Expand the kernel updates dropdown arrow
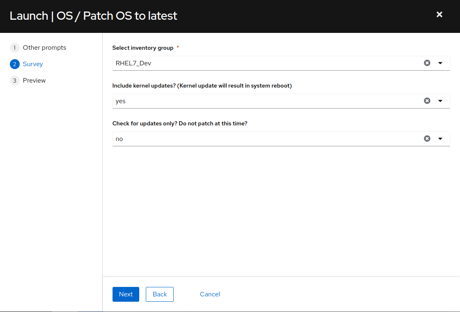 pos(440,101)
